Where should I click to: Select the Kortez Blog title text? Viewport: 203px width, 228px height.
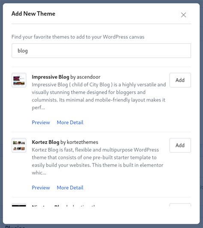coord(45,142)
